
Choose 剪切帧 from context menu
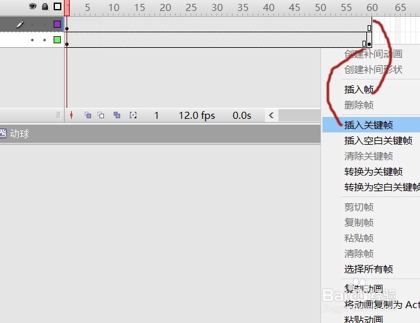[359, 207]
